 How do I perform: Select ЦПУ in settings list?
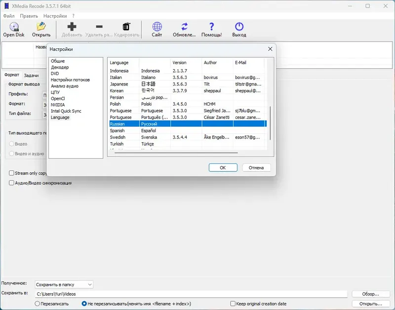(x=55, y=92)
